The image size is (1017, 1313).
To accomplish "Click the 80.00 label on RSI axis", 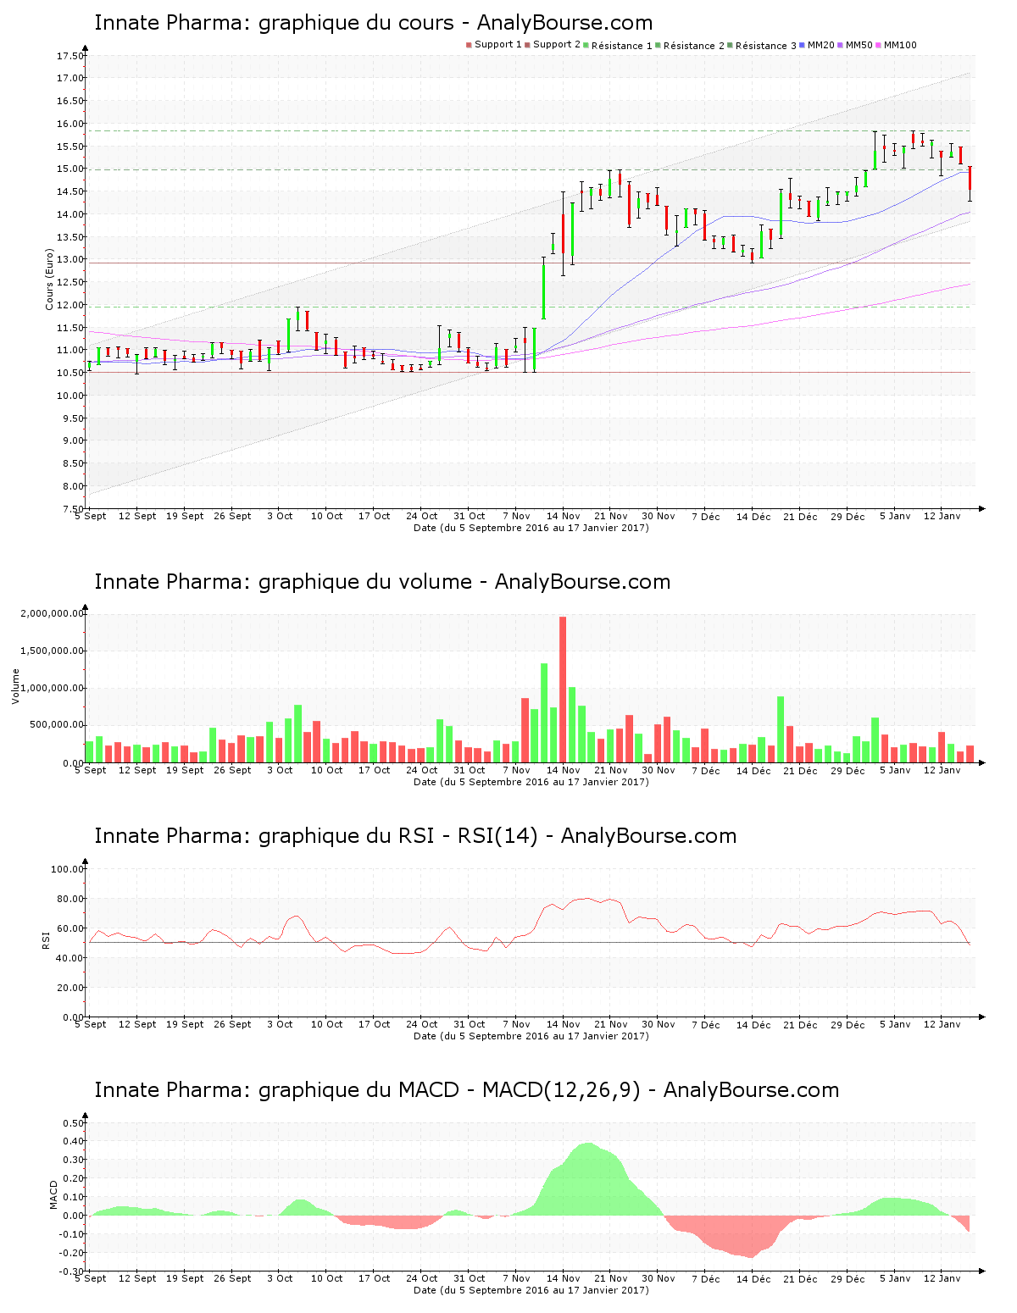I will 70,899.
